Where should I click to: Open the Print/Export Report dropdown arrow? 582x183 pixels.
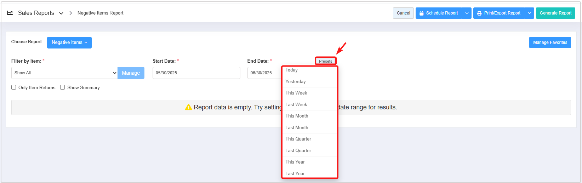coord(529,13)
